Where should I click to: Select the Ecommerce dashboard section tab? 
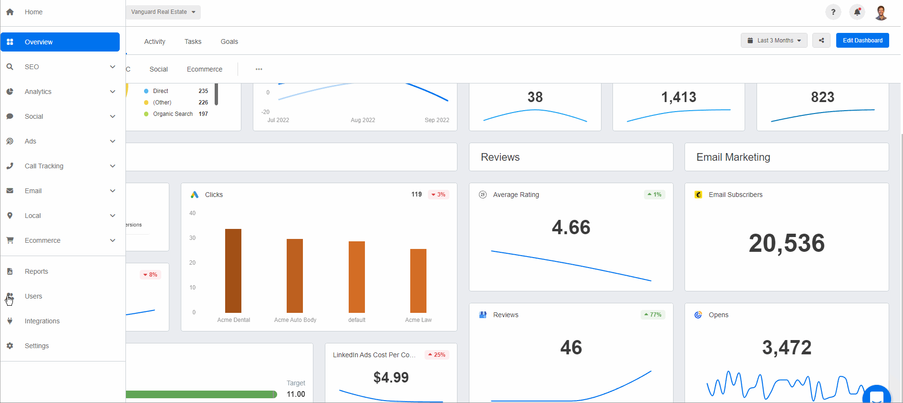pos(204,69)
